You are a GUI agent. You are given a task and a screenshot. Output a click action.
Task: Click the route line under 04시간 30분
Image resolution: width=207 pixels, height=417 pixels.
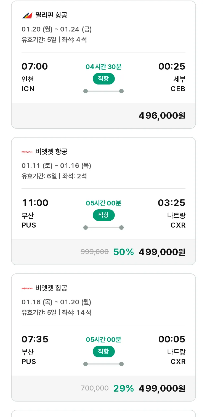pyautogui.click(x=104, y=91)
